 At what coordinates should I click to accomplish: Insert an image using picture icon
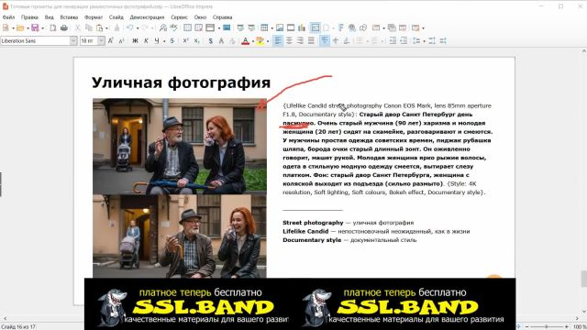(x=279, y=27)
